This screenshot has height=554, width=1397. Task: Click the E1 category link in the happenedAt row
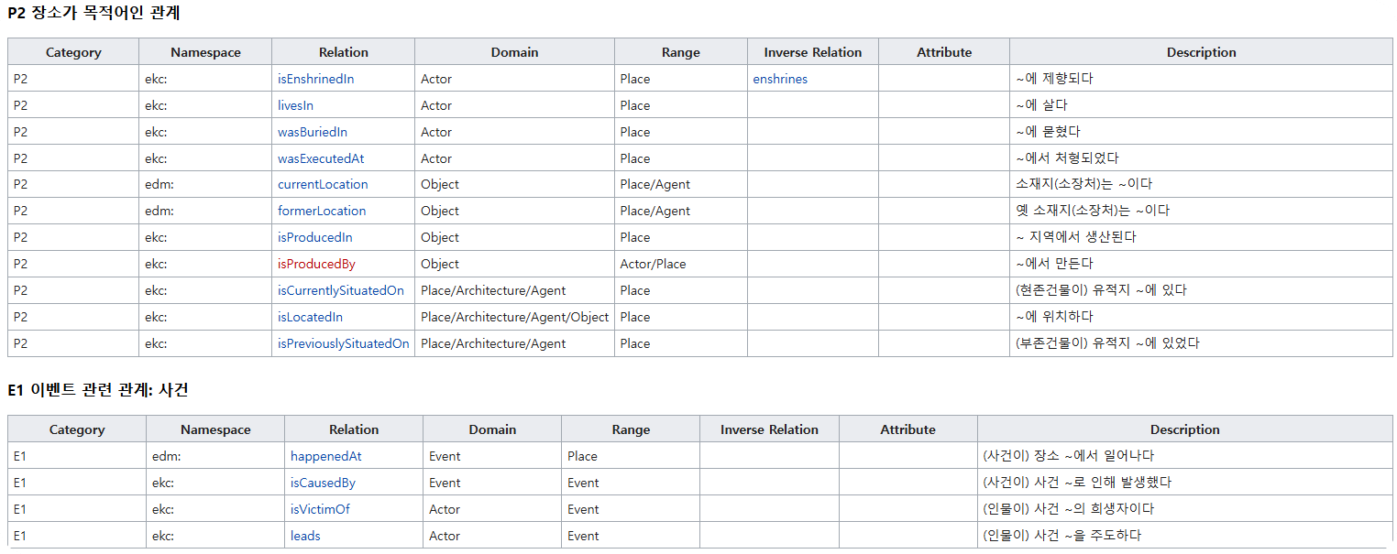pyautogui.click(x=20, y=456)
